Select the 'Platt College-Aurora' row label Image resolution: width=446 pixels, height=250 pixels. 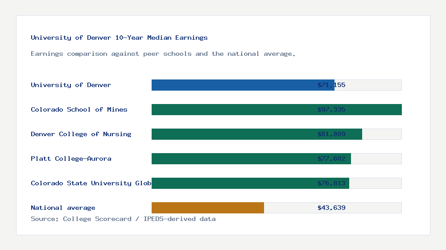coord(71,158)
